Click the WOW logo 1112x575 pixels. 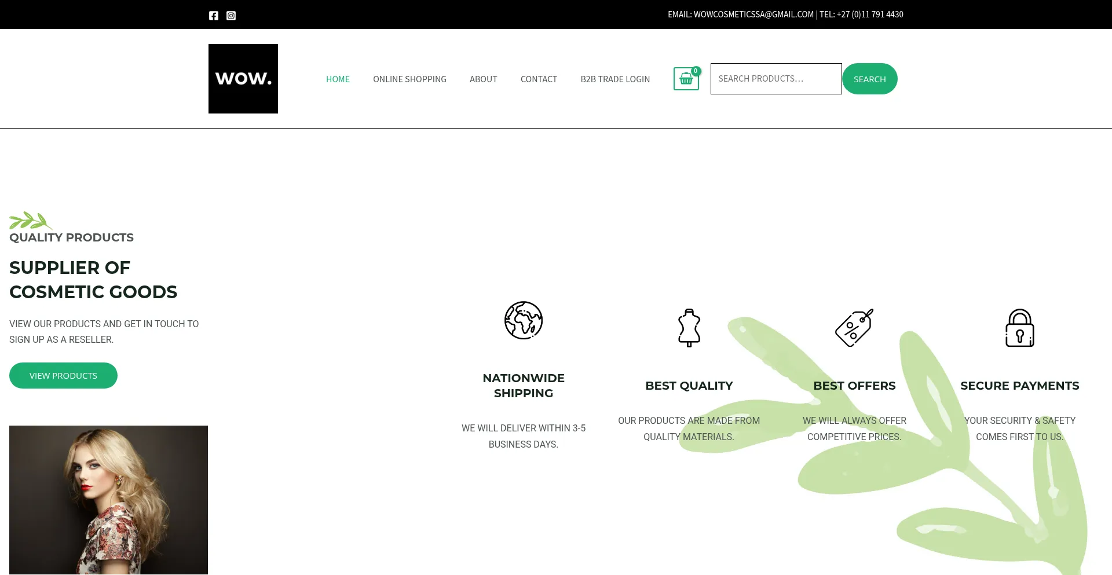[243, 79]
